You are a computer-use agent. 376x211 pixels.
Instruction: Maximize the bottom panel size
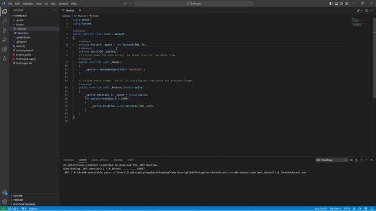(367, 160)
